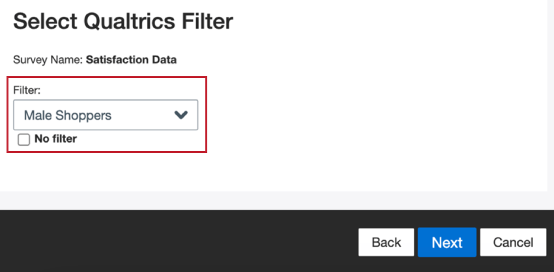Screen dimensions: 554x272
Task: Click the 'Satisfaction Data' survey name
Action: point(131,60)
